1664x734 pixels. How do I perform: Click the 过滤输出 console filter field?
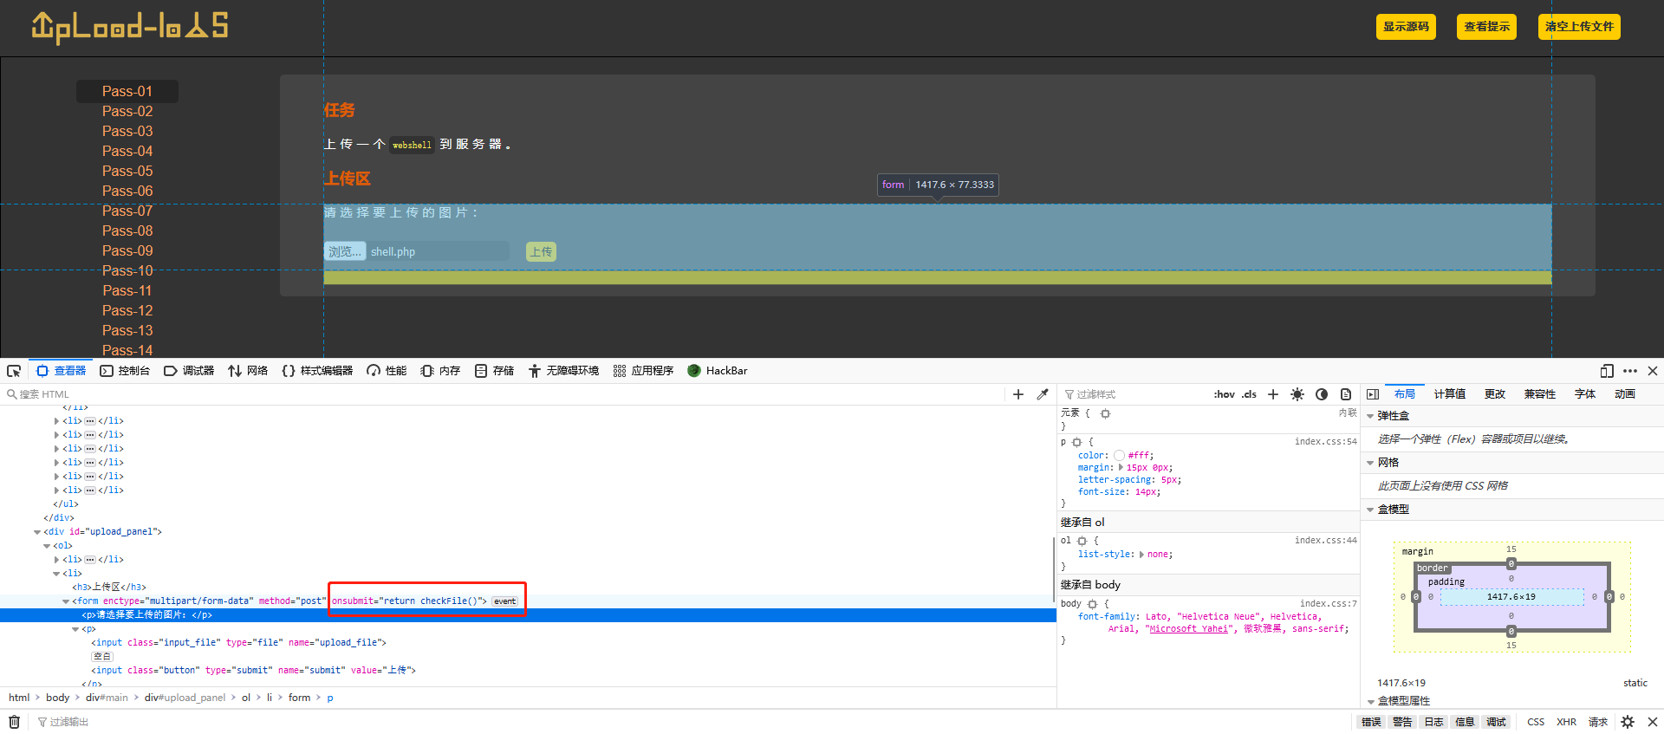point(693,722)
